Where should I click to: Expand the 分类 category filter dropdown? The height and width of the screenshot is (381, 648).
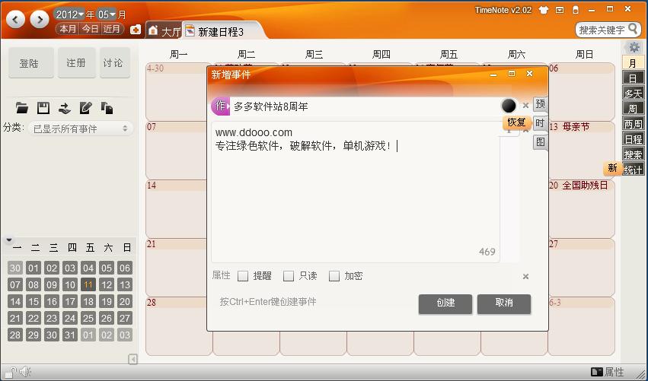pyautogui.click(x=81, y=129)
